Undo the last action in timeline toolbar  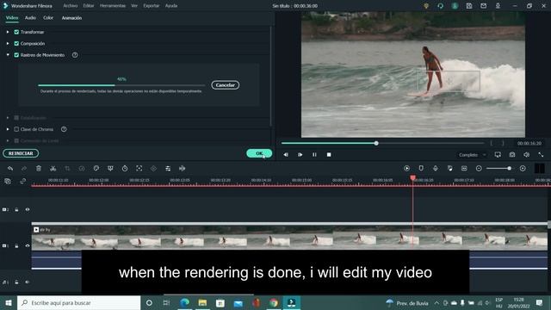10,169
